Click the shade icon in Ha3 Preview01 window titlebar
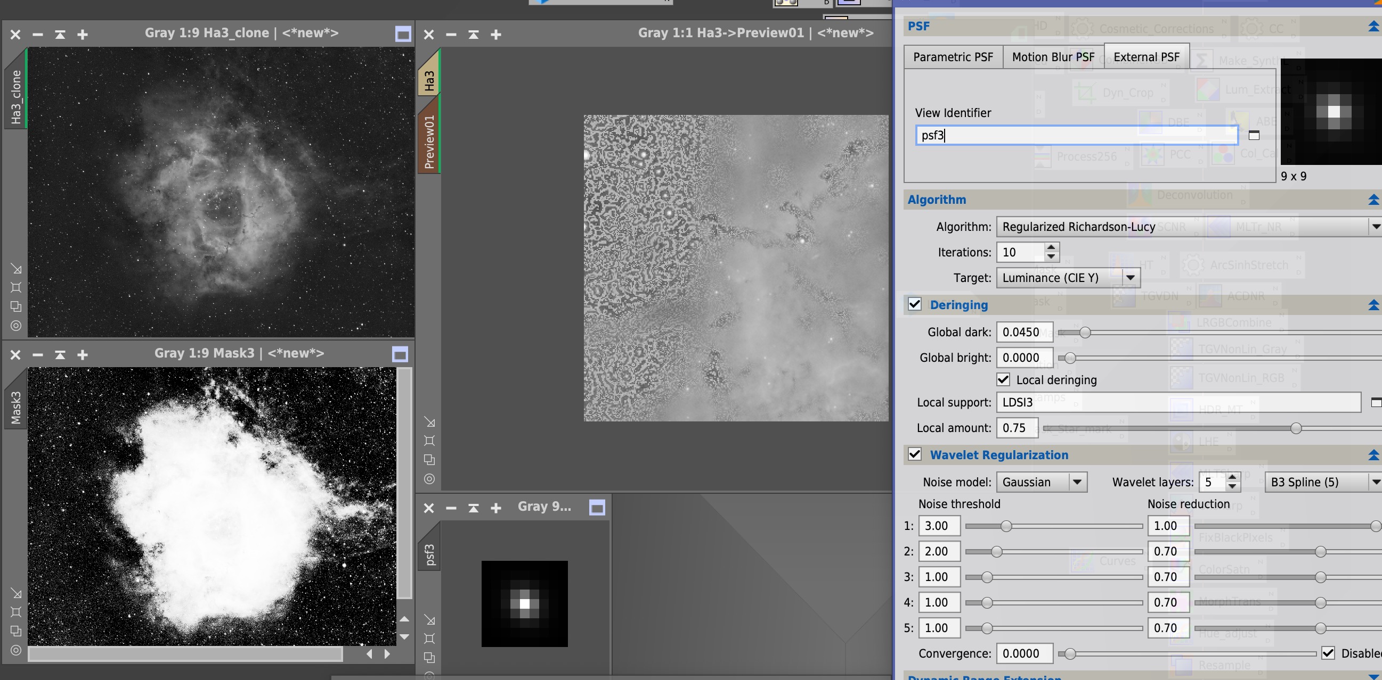 (473, 35)
